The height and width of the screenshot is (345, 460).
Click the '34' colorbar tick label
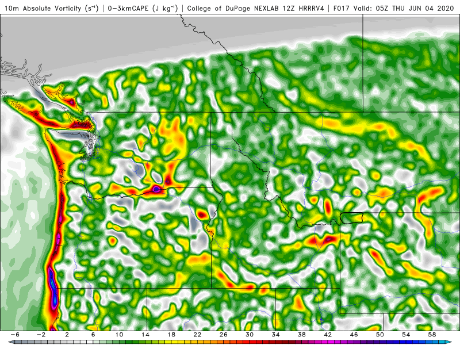(275, 335)
